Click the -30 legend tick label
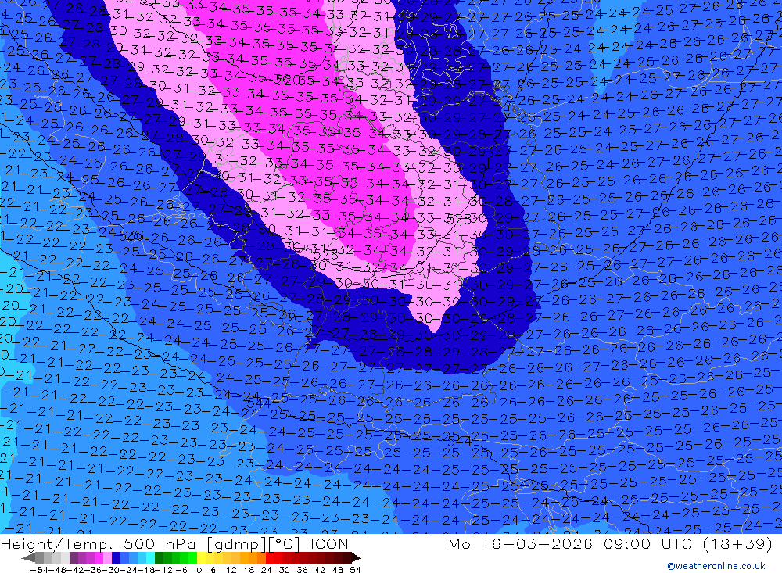 (x=111, y=570)
